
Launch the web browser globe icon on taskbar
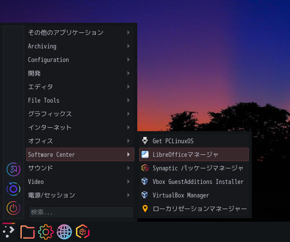pos(64,232)
